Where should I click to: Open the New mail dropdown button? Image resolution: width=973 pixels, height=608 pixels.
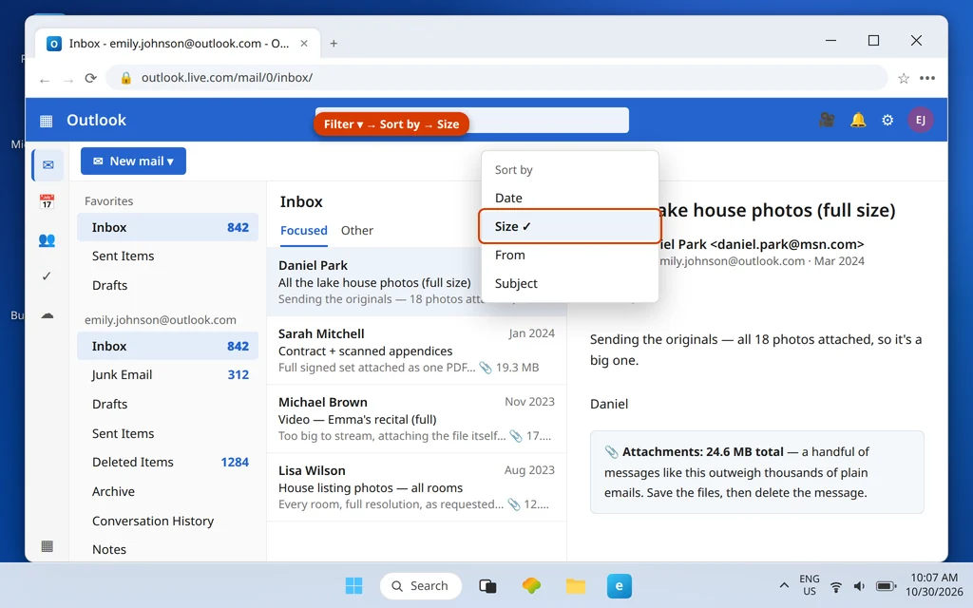click(x=133, y=161)
